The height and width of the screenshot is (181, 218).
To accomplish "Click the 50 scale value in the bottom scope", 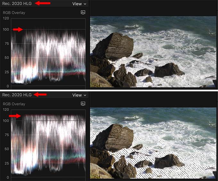I will coord(7,149).
